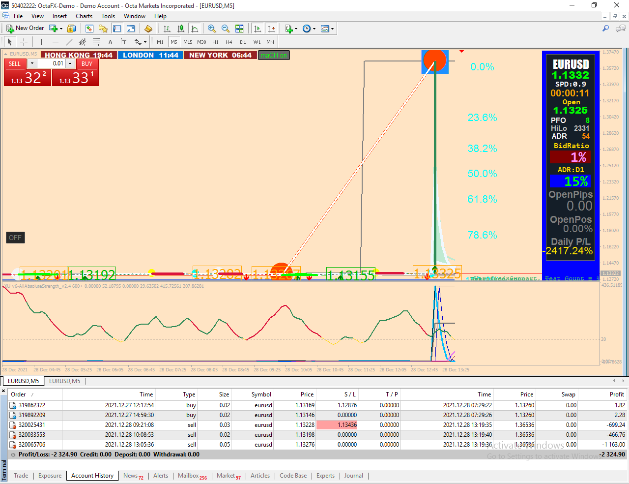Toggle the maCH on indicator button
This screenshot has height=484, width=629.
(274, 55)
